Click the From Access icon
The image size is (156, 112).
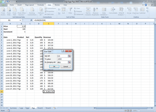(3, 11)
